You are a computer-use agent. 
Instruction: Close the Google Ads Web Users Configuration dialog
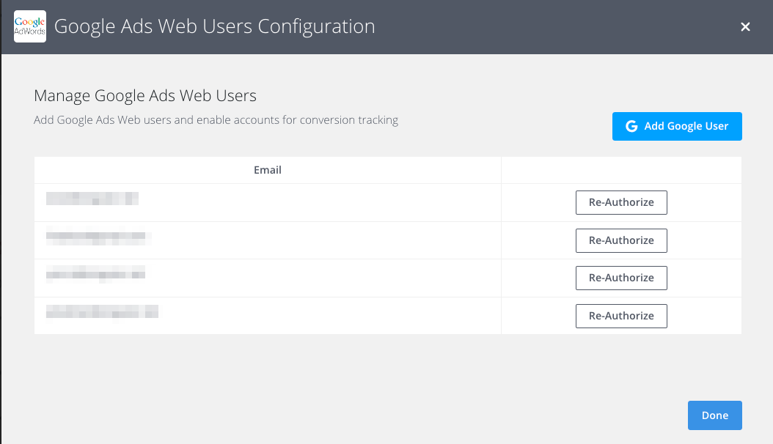[745, 27]
